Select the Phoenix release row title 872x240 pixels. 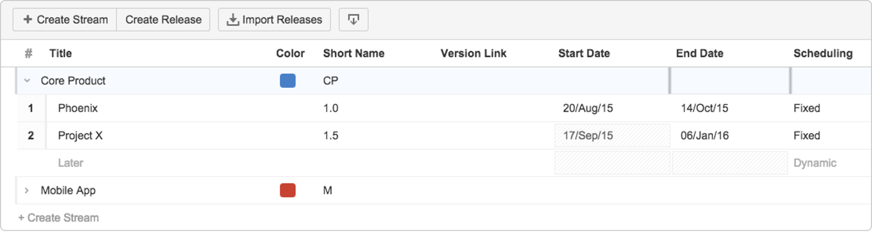(x=78, y=108)
